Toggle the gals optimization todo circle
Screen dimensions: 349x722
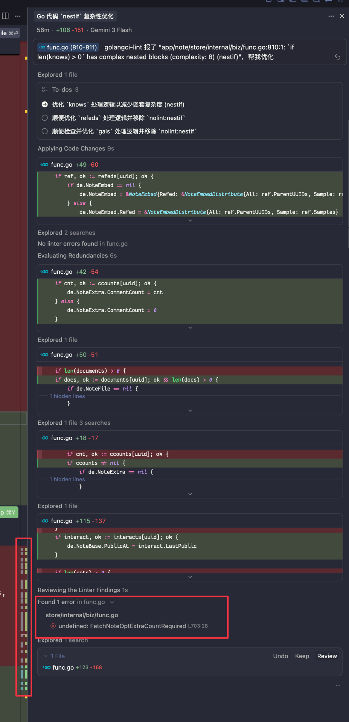coord(45,131)
